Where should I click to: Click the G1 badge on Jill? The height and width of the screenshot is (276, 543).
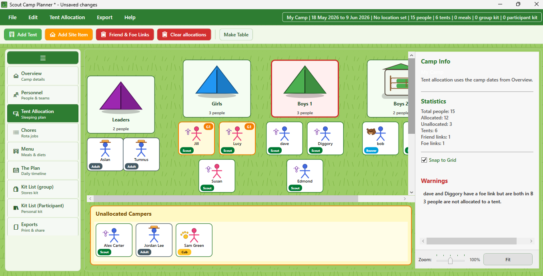208,127
